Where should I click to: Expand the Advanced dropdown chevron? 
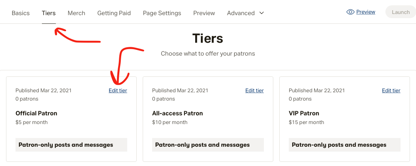[x=262, y=13]
